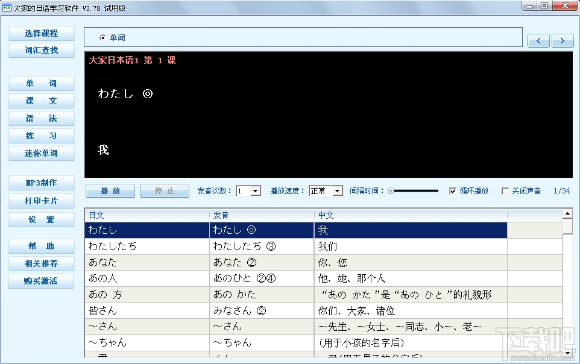Open the 选择课程 course selection
Image resolution: width=580 pixels, height=364 pixels.
tap(42, 33)
